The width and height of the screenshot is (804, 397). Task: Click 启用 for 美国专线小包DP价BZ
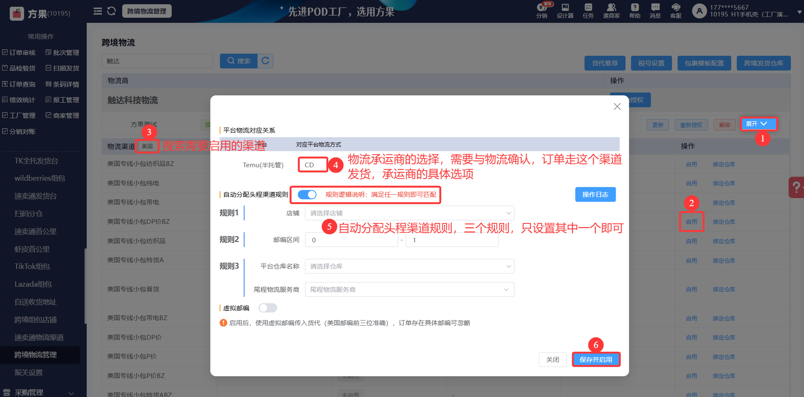pos(691,222)
